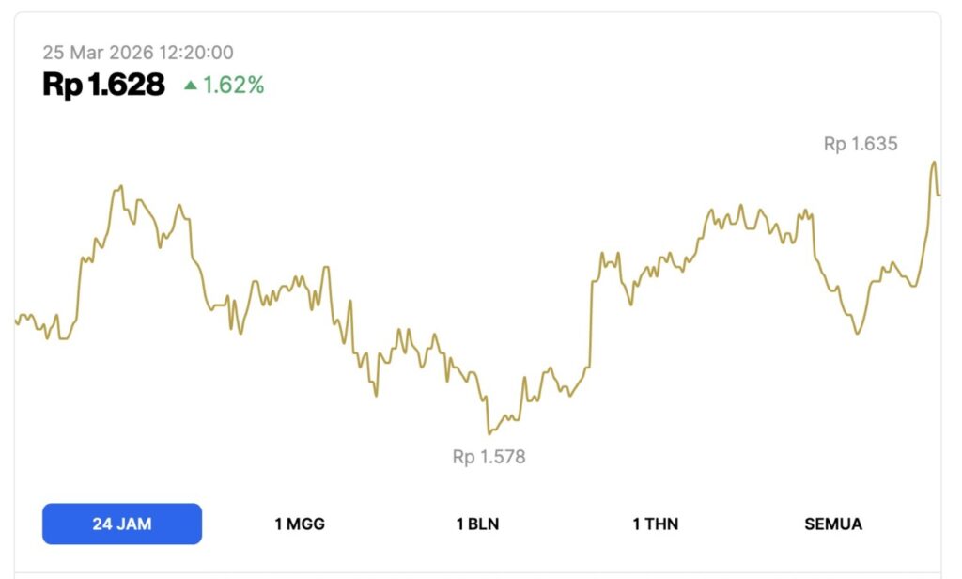This screenshot has height=579, width=962.
Task: Click the 1.62% change percentage
Action: coord(234,86)
